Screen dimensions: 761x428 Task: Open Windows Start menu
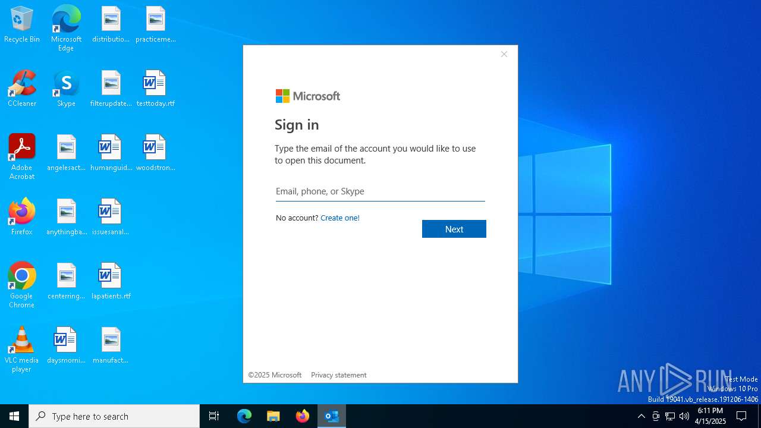coord(14,416)
